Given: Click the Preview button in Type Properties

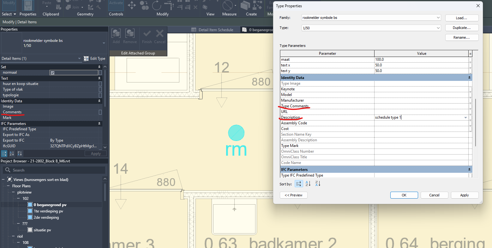Looking at the screenshot, I should 293,195.
